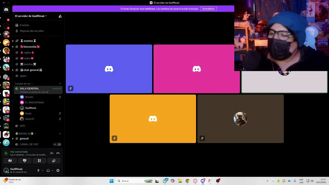Add channel to Canales de voz category
329x185 pixels.
pyautogui.click(x=60, y=84)
